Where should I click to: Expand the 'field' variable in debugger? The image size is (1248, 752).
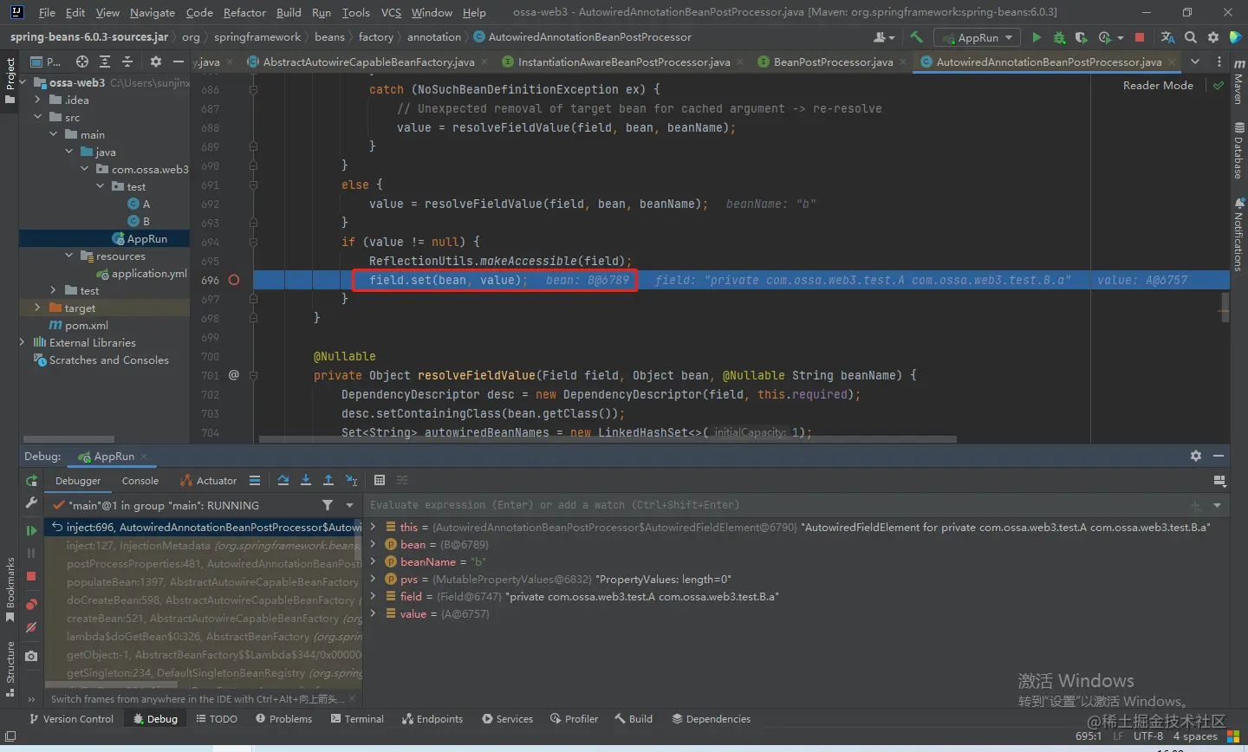[x=374, y=596]
